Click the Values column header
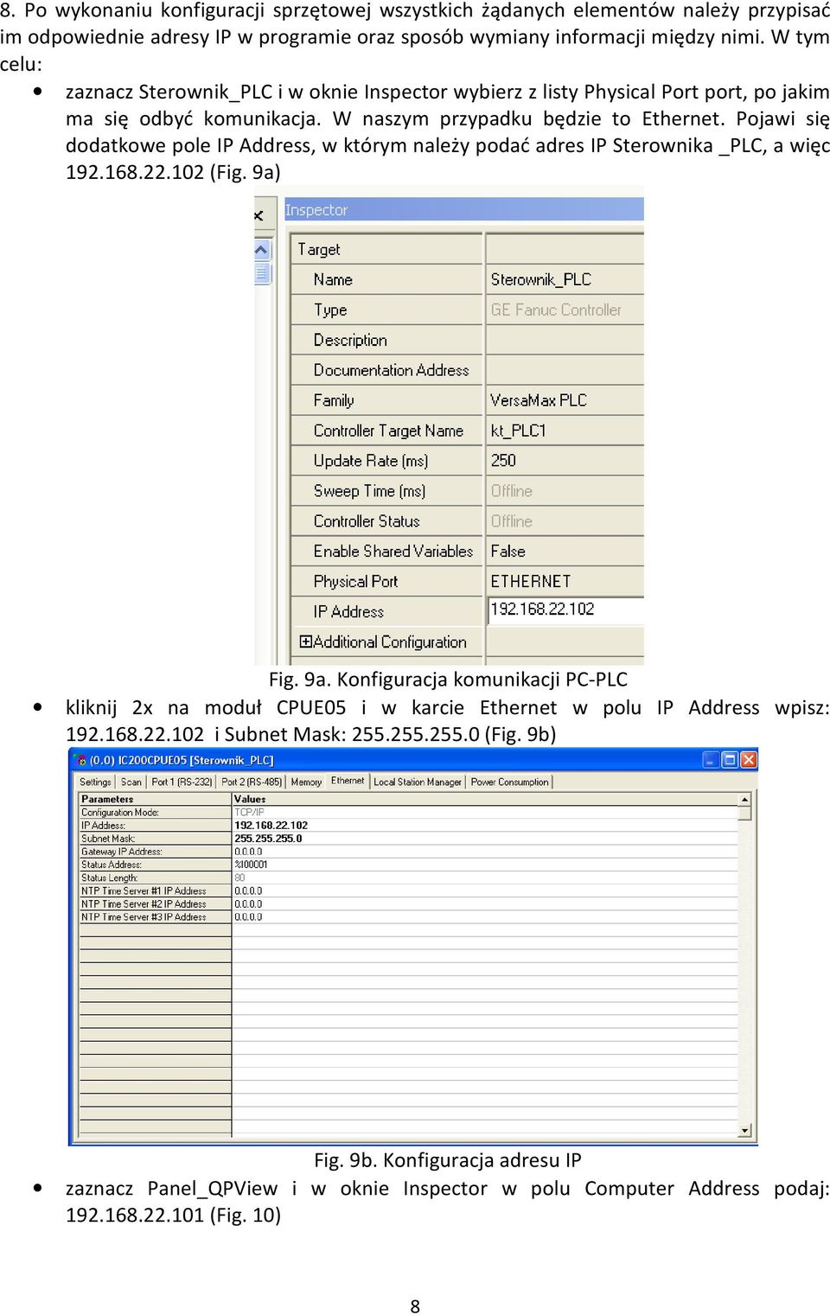 (485, 800)
